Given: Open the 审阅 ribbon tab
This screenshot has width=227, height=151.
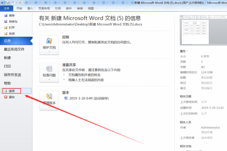Looking at the screenshot, I should click(x=80, y=8).
